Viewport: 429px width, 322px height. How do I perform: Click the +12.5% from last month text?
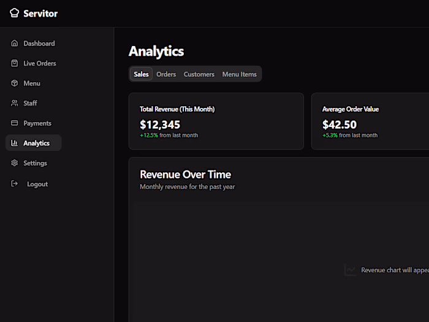tap(169, 136)
